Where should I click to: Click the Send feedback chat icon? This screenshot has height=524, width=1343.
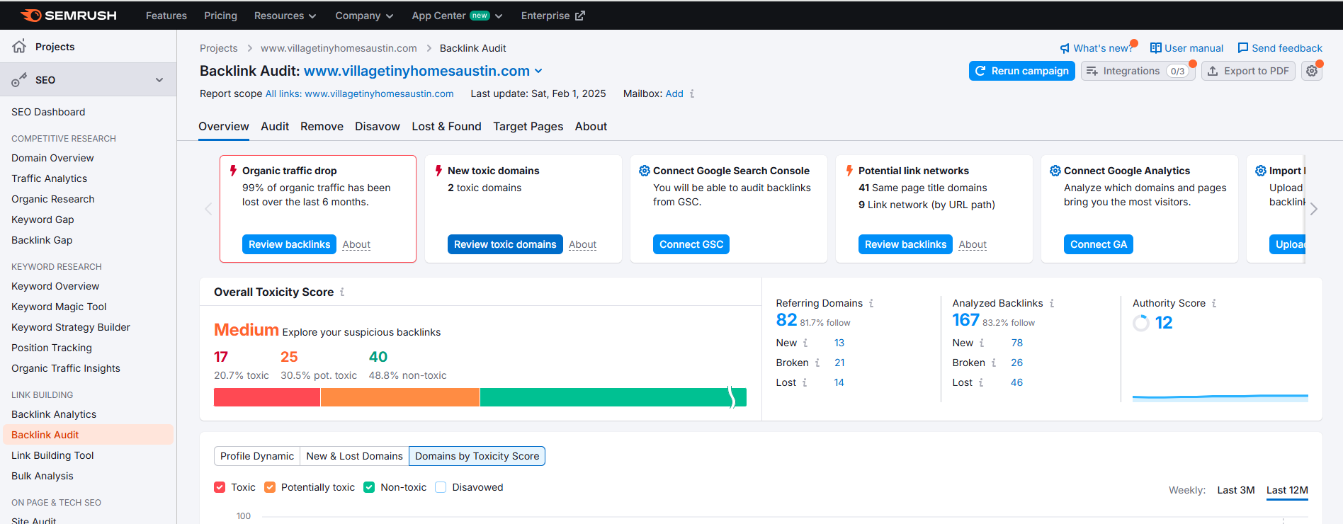tap(1242, 48)
